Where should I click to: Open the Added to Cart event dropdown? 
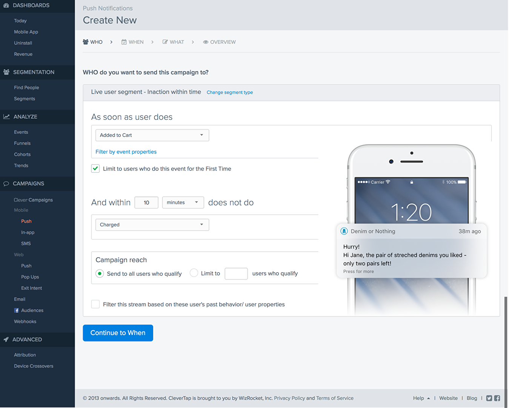(152, 135)
